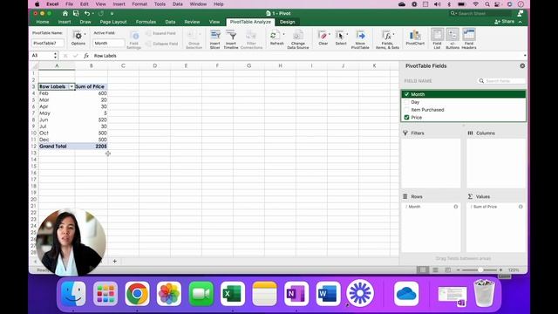Check the Day field checkbox
The width and height of the screenshot is (558, 314).
tap(406, 102)
